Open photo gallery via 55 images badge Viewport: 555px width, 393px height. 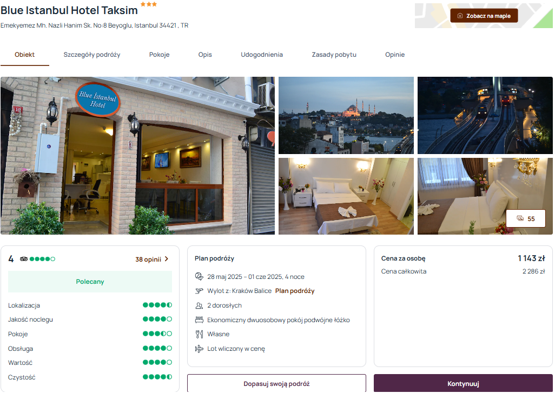526,218
